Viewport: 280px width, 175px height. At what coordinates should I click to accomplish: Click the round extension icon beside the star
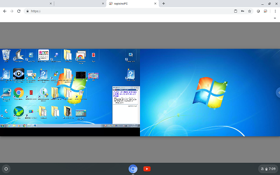258,11
